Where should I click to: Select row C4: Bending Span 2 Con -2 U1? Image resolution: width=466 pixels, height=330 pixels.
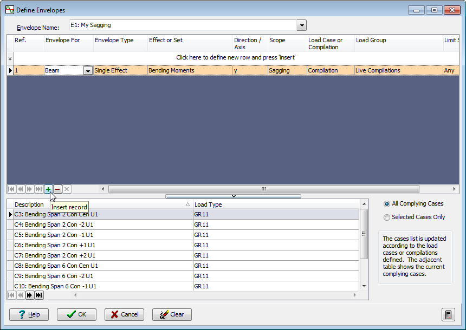pyautogui.click(x=186, y=225)
